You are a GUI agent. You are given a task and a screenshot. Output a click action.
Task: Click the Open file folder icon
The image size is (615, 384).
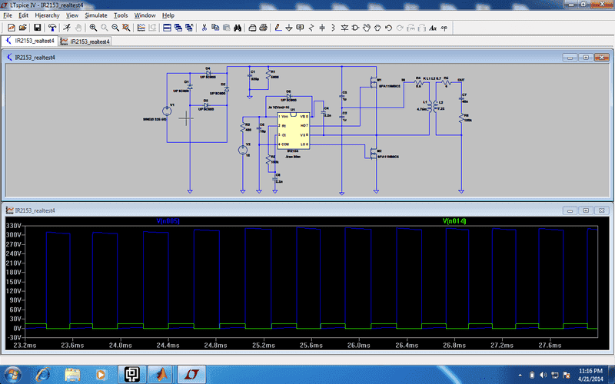(x=23, y=28)
